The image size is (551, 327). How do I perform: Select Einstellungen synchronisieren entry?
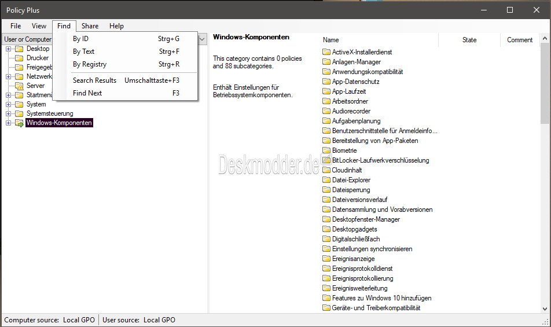point(372,249)
